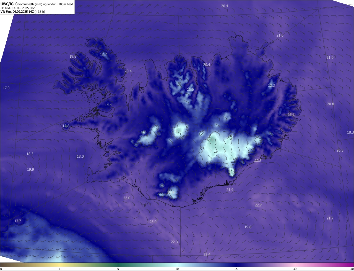Click the initial time line "IT: Mið. 03. 09. 2025 00Z"
Screen dimensions: 354x271
pyautogui.click(x=18, y=8)
